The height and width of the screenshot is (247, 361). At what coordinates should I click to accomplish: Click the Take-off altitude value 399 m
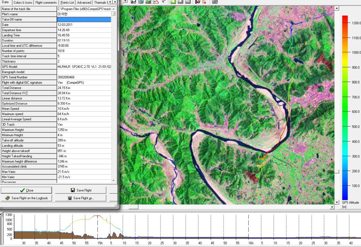point(62,140)
